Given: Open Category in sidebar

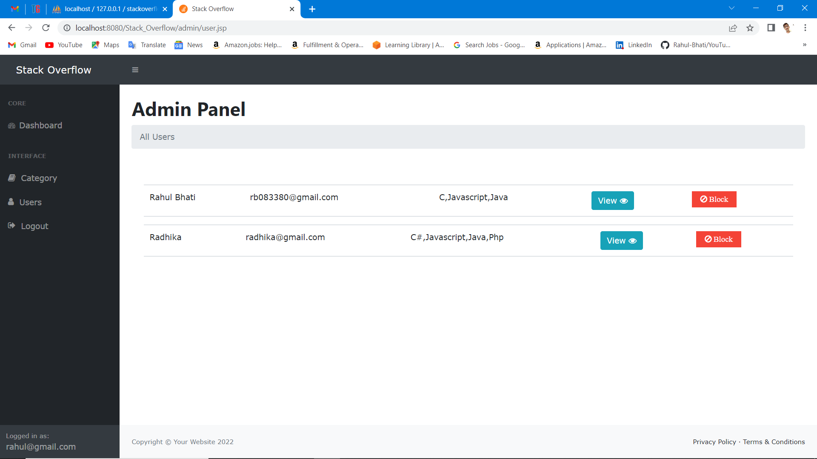Looking at the screenshot, I should [x=39, y=178].
